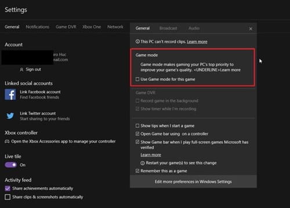Image resolution: width=290 pixels, height=208 pixels.
Task: Close the Game bar settings panel
Action: [251, 29]
